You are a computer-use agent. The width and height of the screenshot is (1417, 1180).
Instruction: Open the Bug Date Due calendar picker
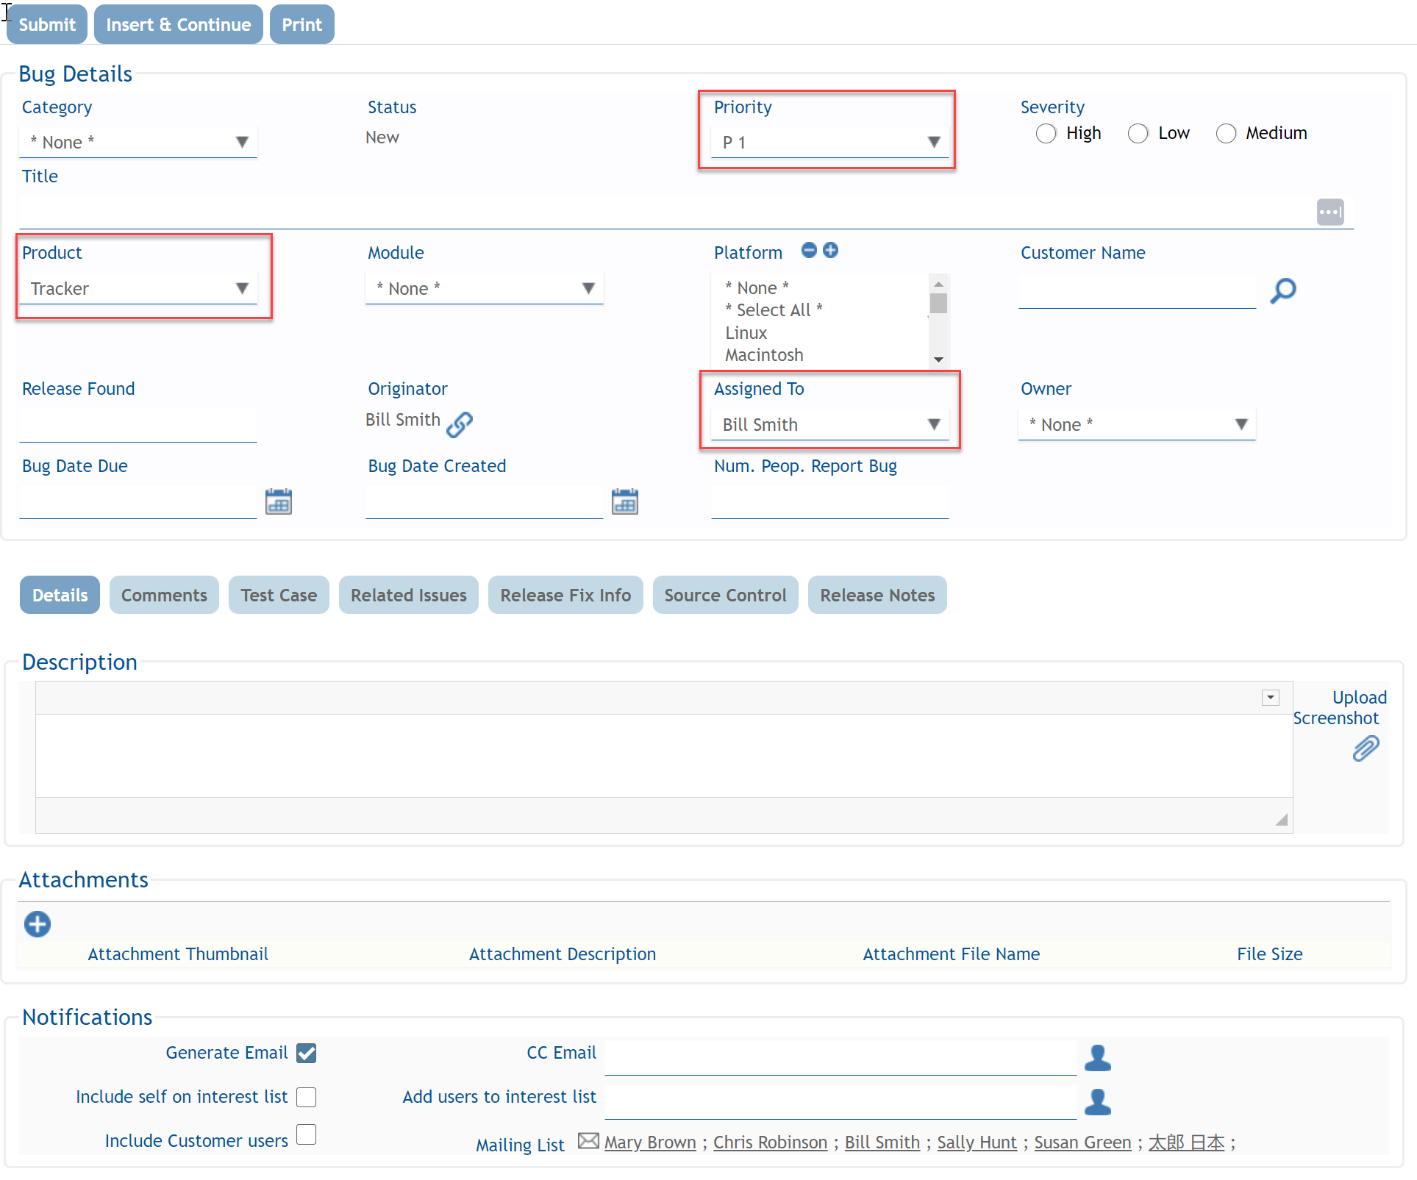279,501
